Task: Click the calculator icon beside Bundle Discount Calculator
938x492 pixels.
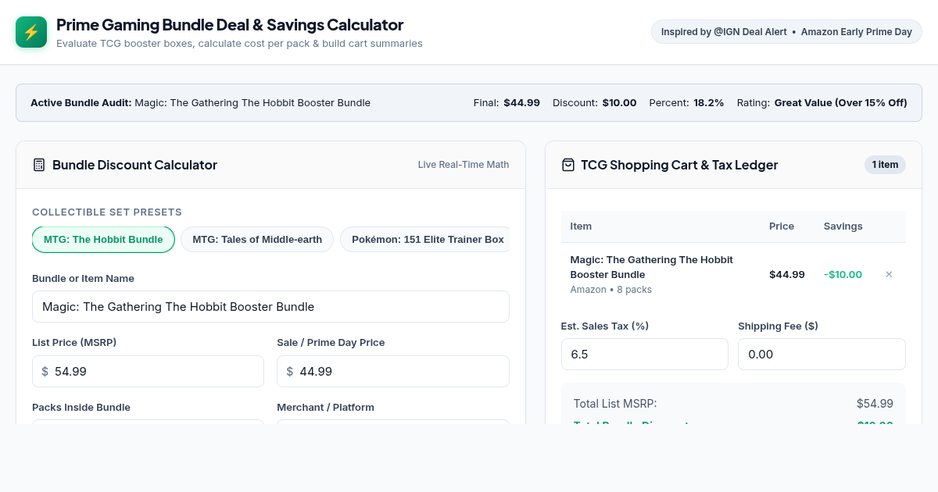Action: coord(39,165)
